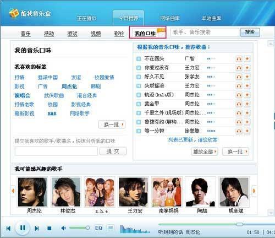Add 不在回头 with the plus icon
275x238 pixels.
click(x=247, y=59)
